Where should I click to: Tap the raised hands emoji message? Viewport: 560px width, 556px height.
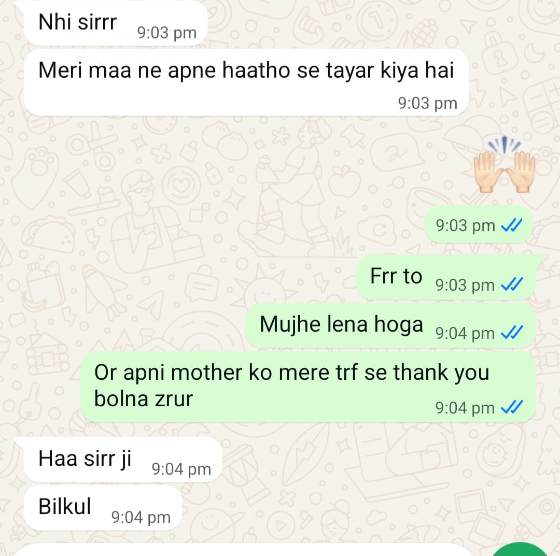[x=504, y=165]
